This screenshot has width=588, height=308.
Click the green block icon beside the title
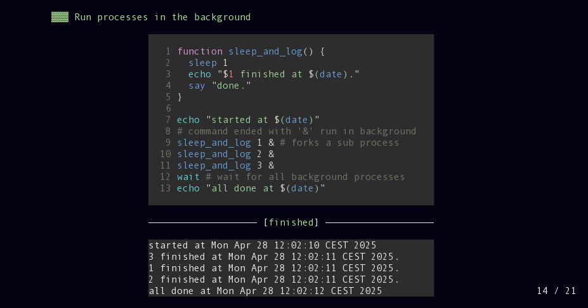coord(60,17)
